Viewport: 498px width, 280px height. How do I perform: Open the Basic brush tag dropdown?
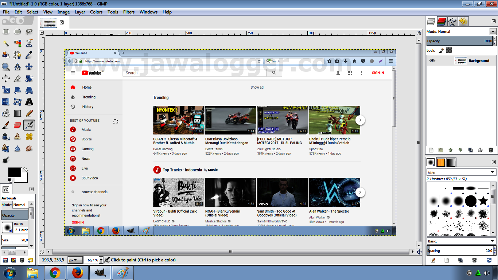(x=461, y=241)
